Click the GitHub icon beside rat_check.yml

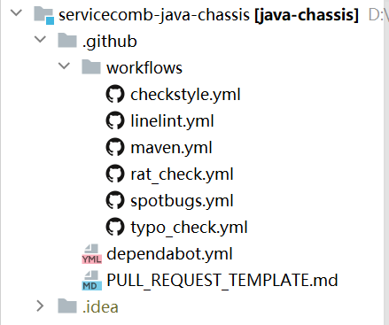point(115,174)
